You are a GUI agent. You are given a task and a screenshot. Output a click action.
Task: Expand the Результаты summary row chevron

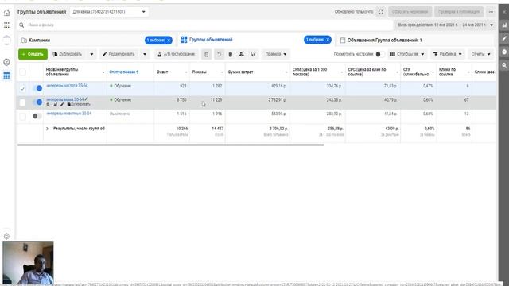click(x=47, y=129)
